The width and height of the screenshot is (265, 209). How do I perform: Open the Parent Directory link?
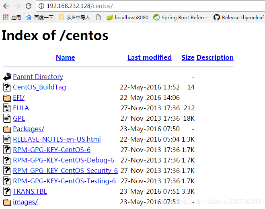pos(38,77)
